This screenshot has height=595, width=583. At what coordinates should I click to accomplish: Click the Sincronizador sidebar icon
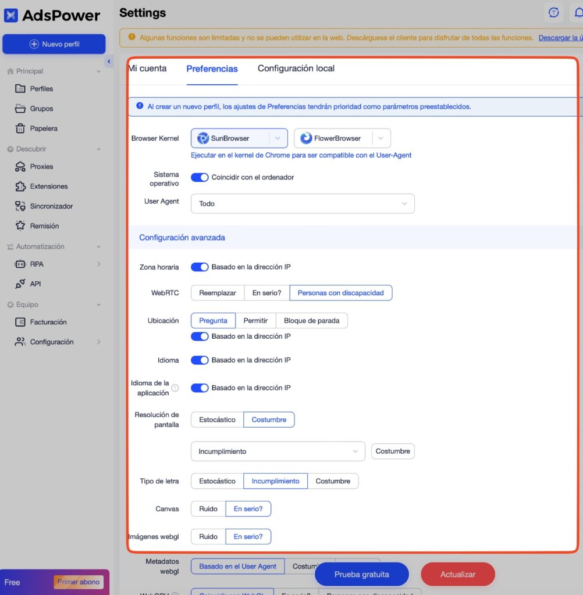pos(19,206)
